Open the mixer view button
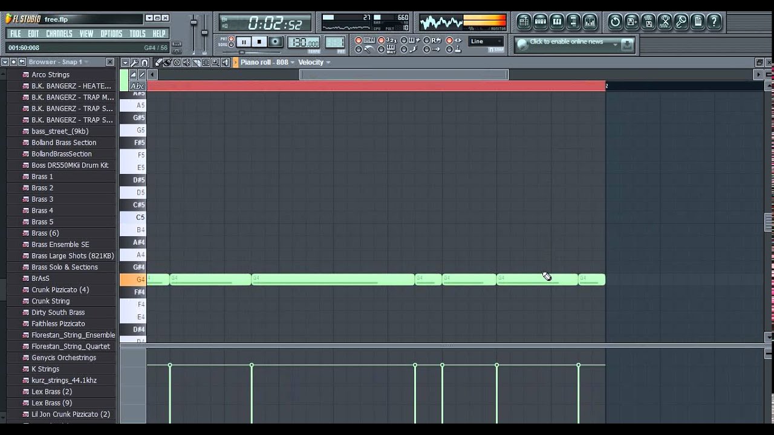Screen dimensions: 774x435 pos(589,22)
